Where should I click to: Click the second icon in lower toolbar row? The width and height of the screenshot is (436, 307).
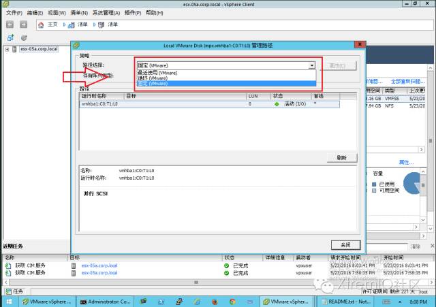[24, 37]
